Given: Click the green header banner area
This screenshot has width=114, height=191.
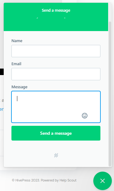Looking at the screenshot, I should pyautogui.click(x=56, y=17).
